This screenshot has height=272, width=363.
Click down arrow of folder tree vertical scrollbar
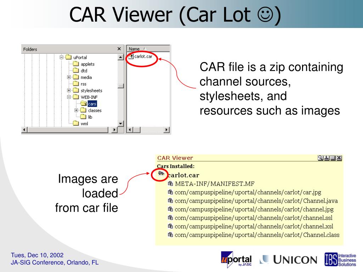tap(121, 124)
